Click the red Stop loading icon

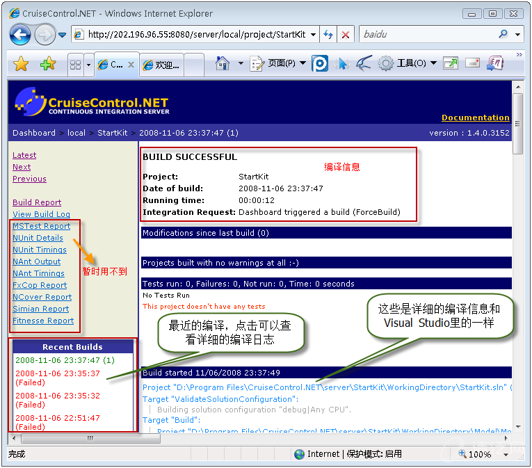click(346, 34)
